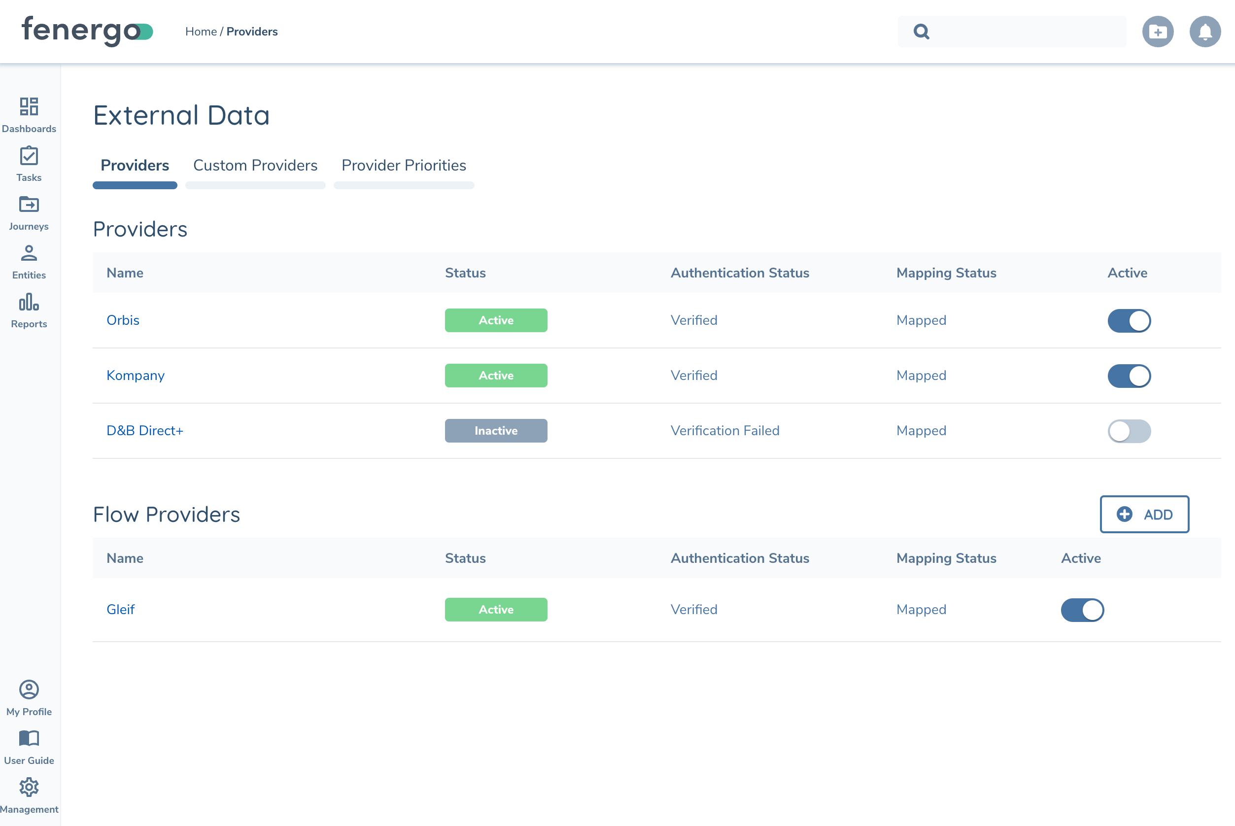Turn off the Kompany active switch
Screen dimensions: 1235x826
pyautogui.click(x=1129, y=376)
